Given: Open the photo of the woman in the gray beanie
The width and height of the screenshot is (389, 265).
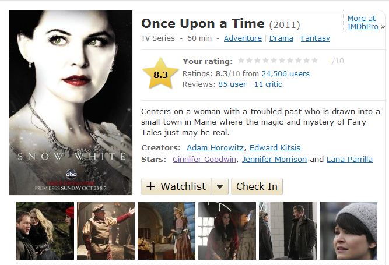Looking at the screenshot, I should point(348,231).
